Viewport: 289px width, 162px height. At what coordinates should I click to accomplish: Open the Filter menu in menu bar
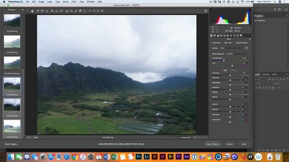click(x=74, y=2)
